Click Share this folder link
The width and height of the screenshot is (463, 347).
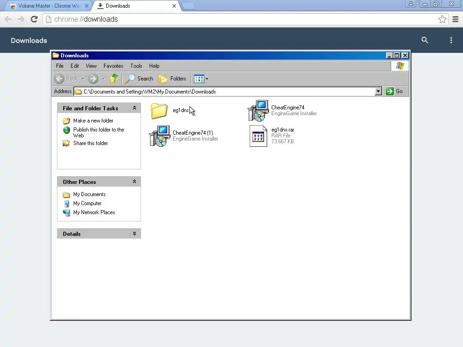(90, 143)
